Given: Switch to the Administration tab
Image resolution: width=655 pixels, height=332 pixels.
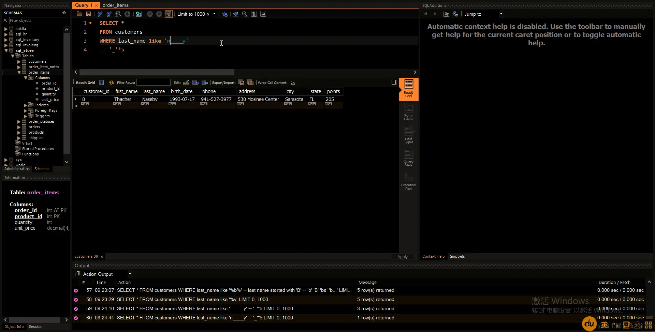Looking at the screenshot, I should point(17,169).
